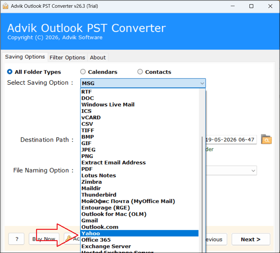Select Thunderbird saving option
Viewport: 280px width, 253px height.
tap(140, 195)
